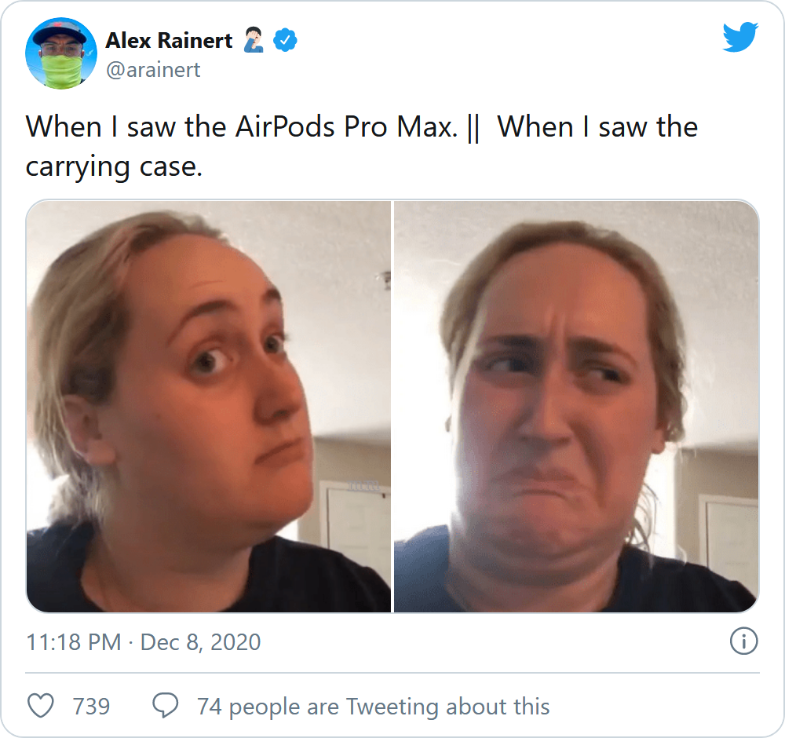Click the number 74 beside reply bubble
This screenshot has height=738, width=785.
coord(210,707)
